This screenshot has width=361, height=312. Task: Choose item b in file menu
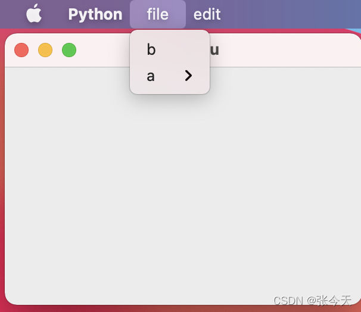[x=170, y=49]
